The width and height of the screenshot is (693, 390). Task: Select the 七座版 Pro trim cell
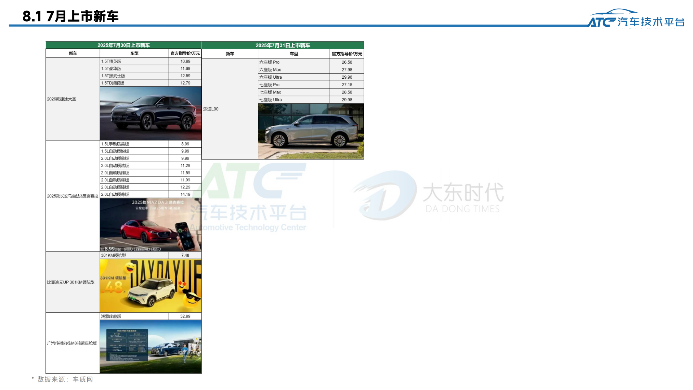294,85
